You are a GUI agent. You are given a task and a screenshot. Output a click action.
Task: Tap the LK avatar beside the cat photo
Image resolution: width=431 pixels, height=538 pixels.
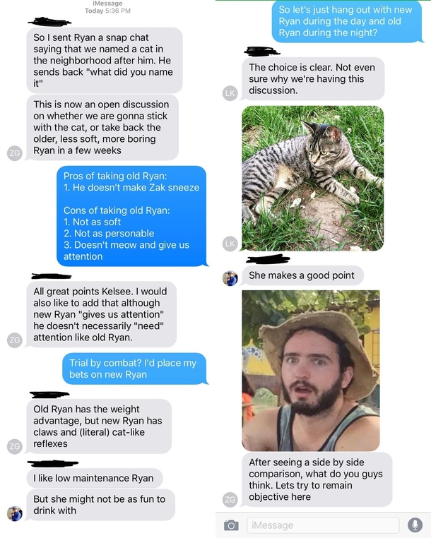pos(230,244)
